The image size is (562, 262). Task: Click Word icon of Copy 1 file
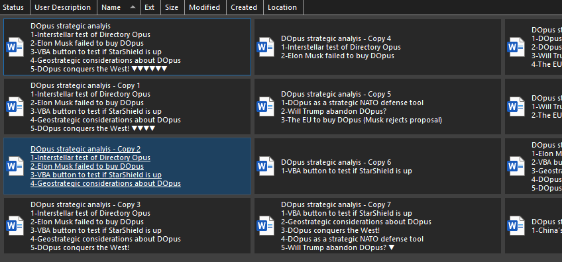point(15,107)
